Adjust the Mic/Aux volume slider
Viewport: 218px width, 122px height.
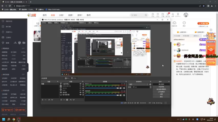pos(102,88)
